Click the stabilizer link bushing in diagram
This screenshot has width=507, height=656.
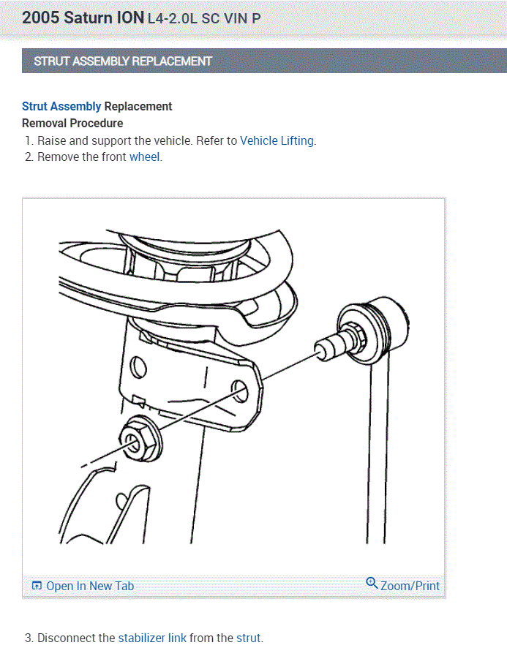point(372,330)
